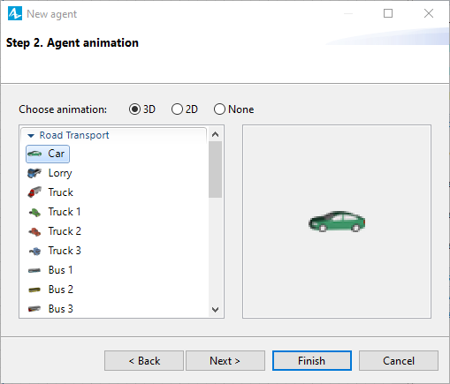Select the Bus 1 icon

pyautogui.click(x=34, y=270)
